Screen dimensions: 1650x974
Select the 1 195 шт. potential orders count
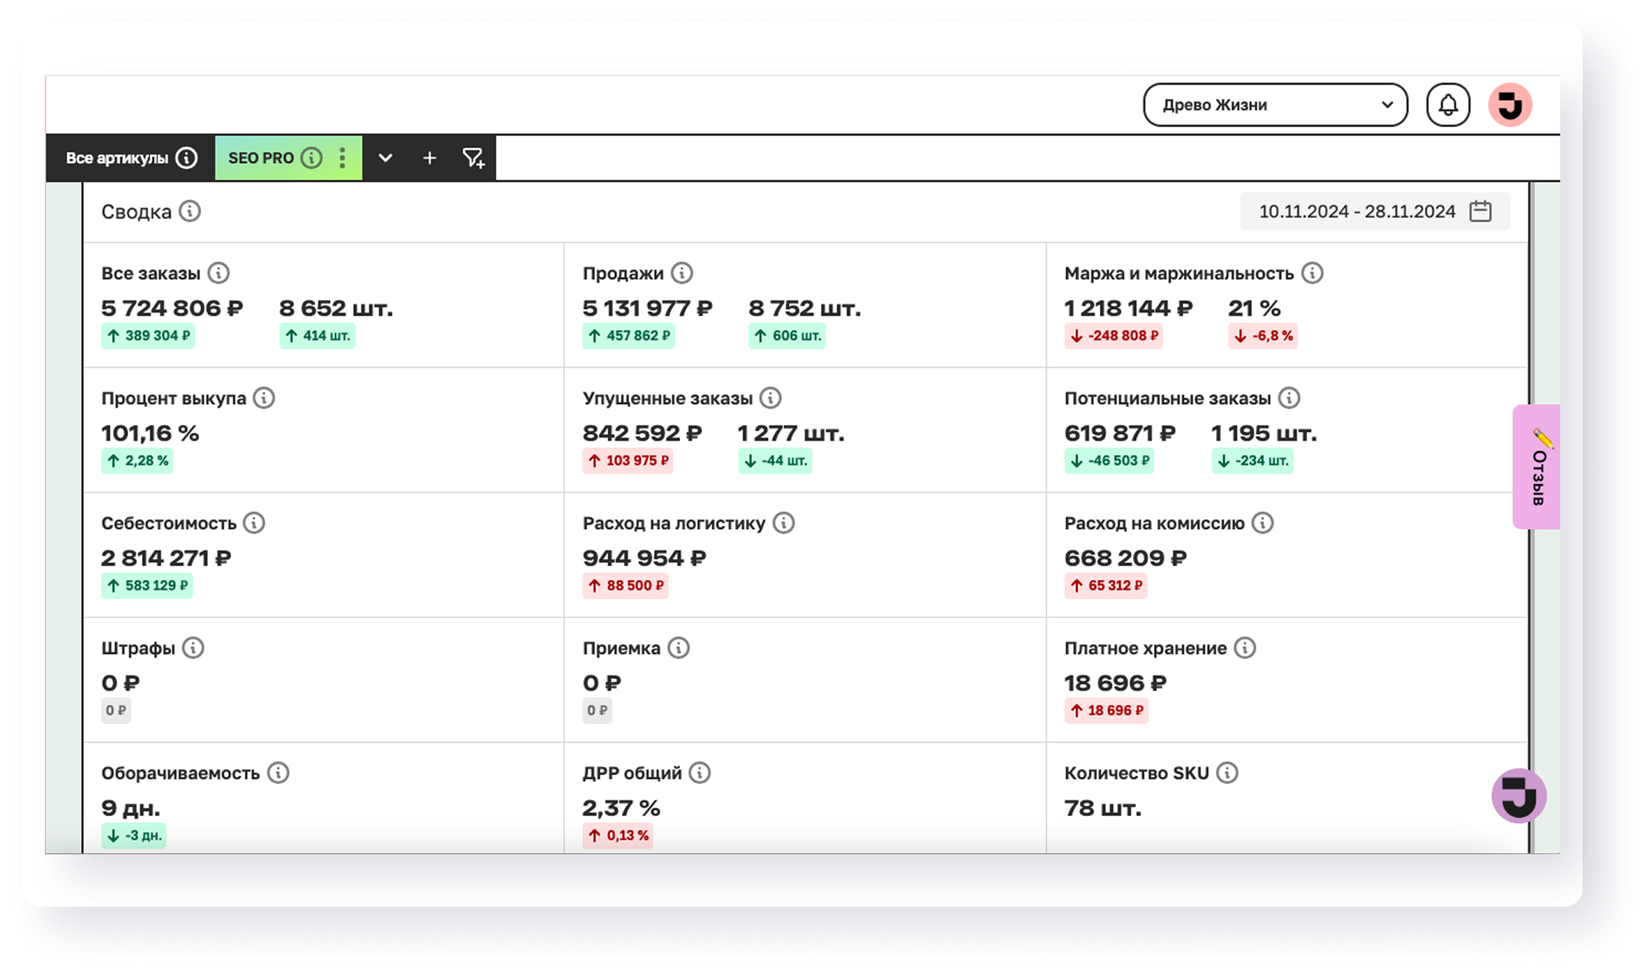click(x=1264, y=433)
